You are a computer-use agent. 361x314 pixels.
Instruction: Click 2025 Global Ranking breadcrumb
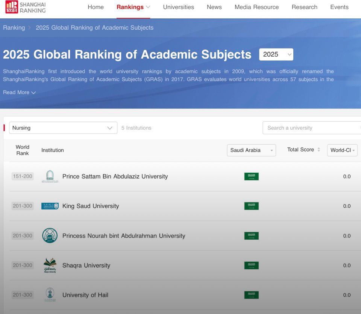point(94,27)
